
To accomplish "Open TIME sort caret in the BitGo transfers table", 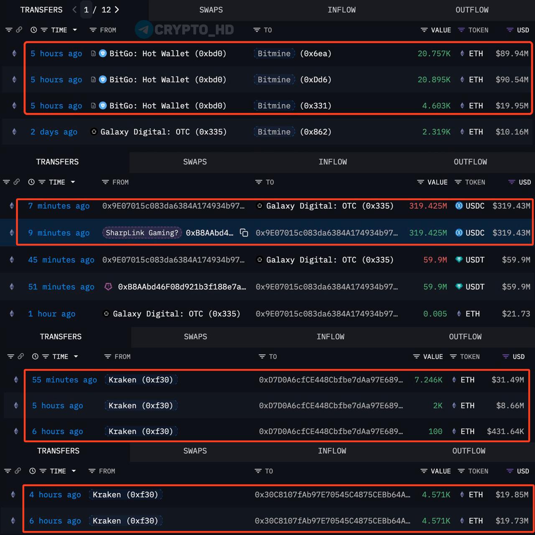I will click(x=75, y=30).
